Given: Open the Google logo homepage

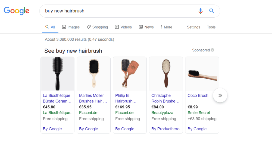Looking at the screenshot, I should pyautogui.click(x=17, y=11).
